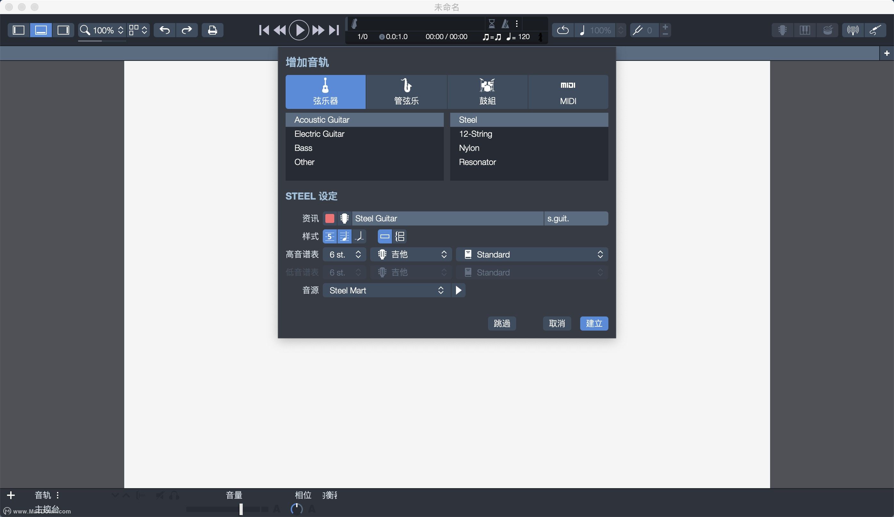This screenshot has height=517, width=894.
Task: Click the play button in transport controls
Action: click(299, 29)
